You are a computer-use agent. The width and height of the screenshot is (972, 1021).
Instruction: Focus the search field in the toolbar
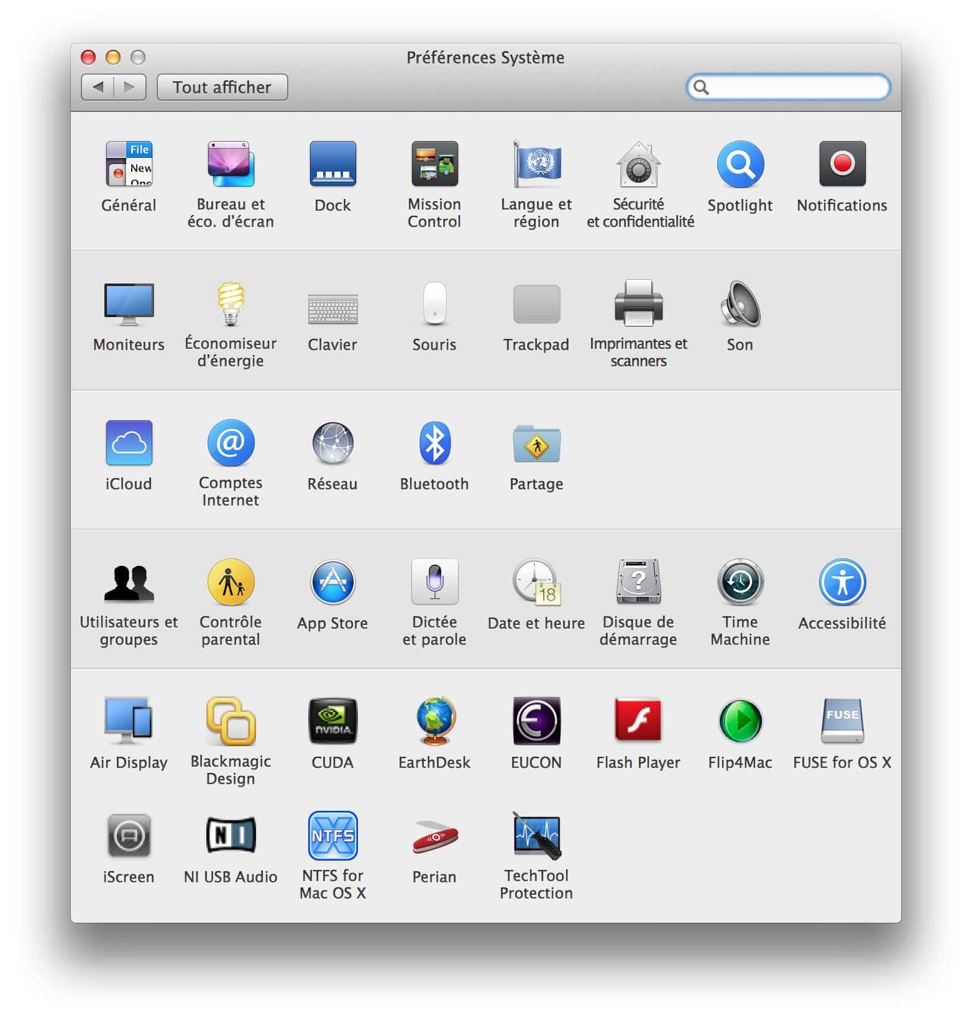(x=788, y=87)
